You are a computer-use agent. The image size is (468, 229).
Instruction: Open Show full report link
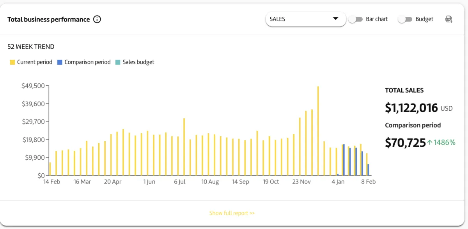[x=232, y=213]
